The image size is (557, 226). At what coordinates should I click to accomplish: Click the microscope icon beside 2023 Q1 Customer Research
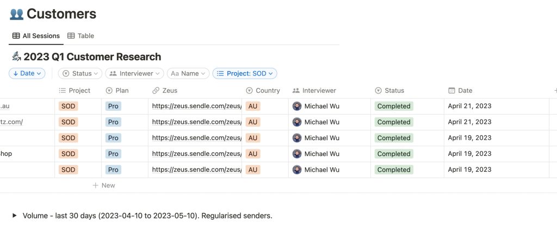[16, 56]
